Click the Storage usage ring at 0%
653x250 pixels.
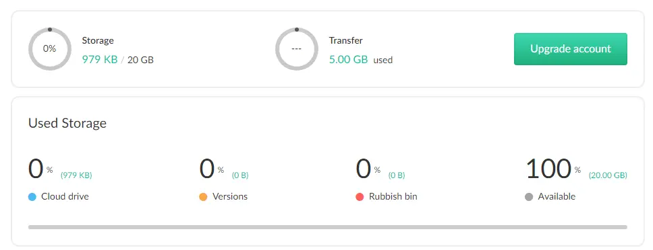pyautogui.click(x=49, y=49)
